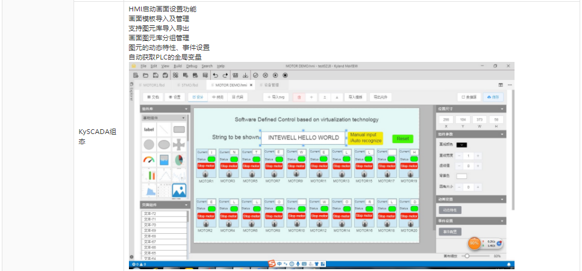Click the play run icon in toolbar

275,76
